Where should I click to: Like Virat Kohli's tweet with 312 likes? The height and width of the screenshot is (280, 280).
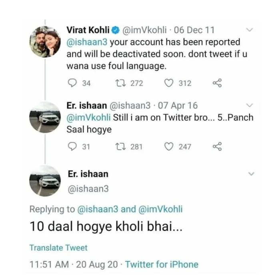[169, 83]
